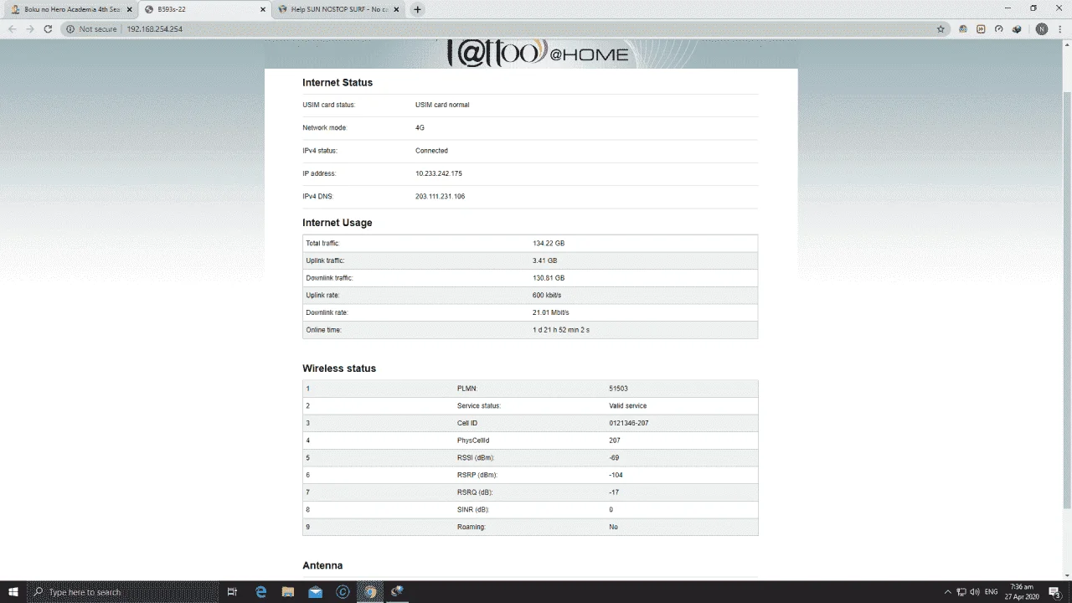Click the taskbar search box

pyautogui.click(x=121, y=592)
